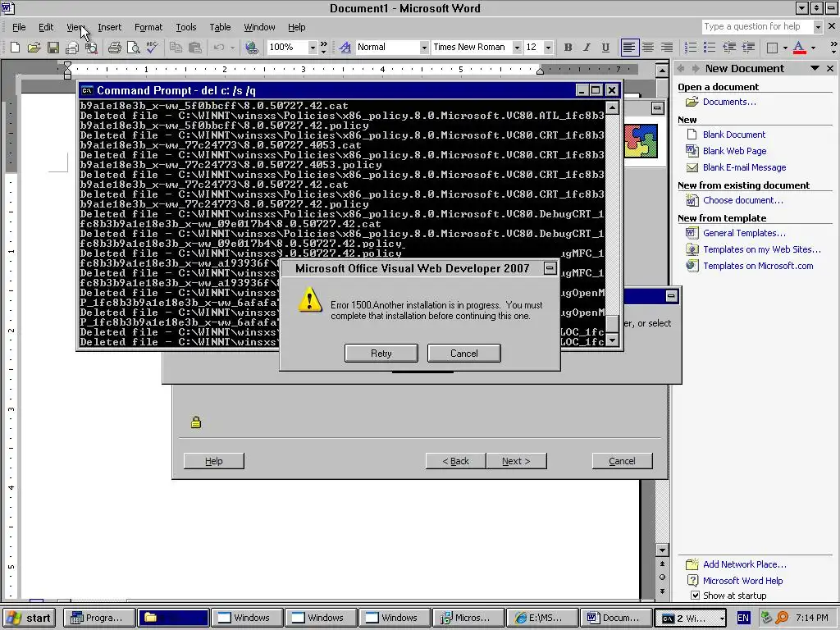This screenshot has width=840, height=630.
Task: Open the Format menu
Action: (x=148, y=27)
